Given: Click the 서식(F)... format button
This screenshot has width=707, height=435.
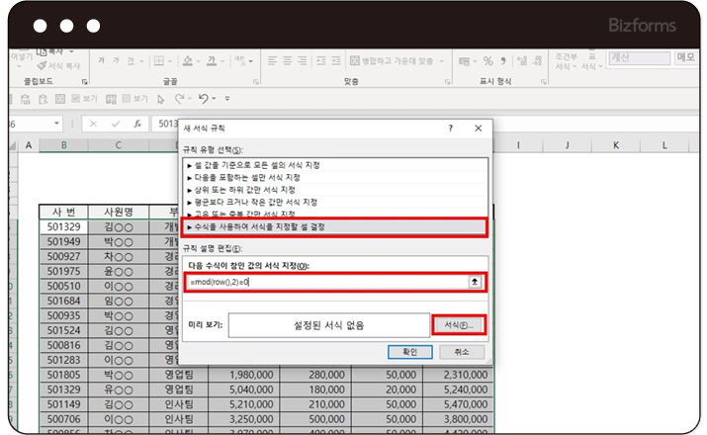Looking at the screenshot, I should pyautogui.click(x=459, y=324).
